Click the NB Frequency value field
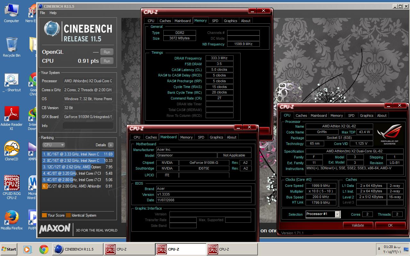The width and height of the screenshot is (410, 256). [x=243, y=44]
